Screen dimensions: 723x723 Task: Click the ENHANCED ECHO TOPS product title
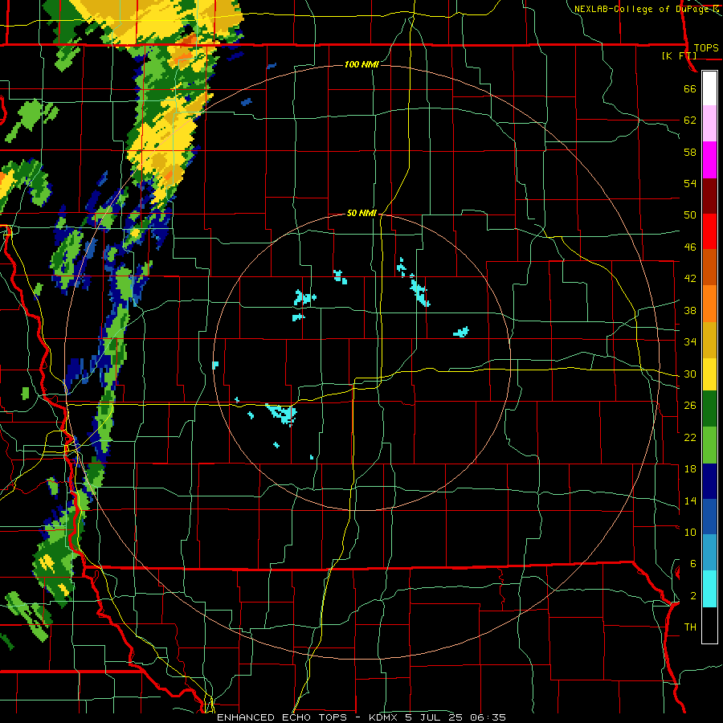tap(284, 717)
